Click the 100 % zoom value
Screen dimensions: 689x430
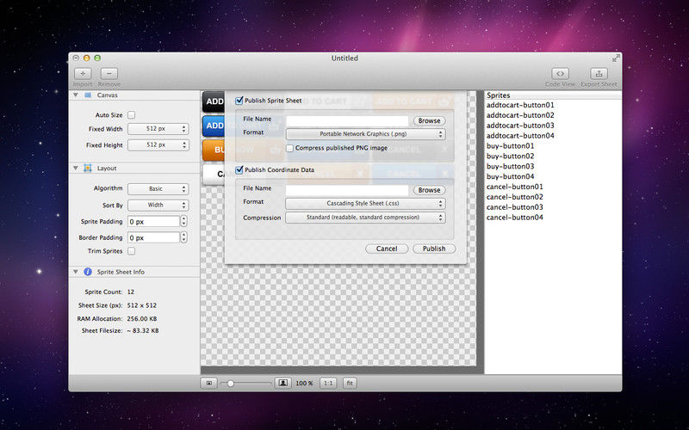point(304,384)
